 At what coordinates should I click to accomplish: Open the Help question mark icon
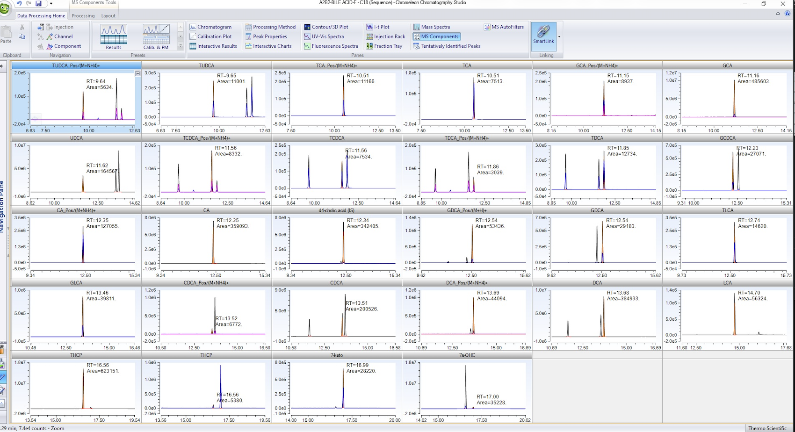tap(788, 14)
